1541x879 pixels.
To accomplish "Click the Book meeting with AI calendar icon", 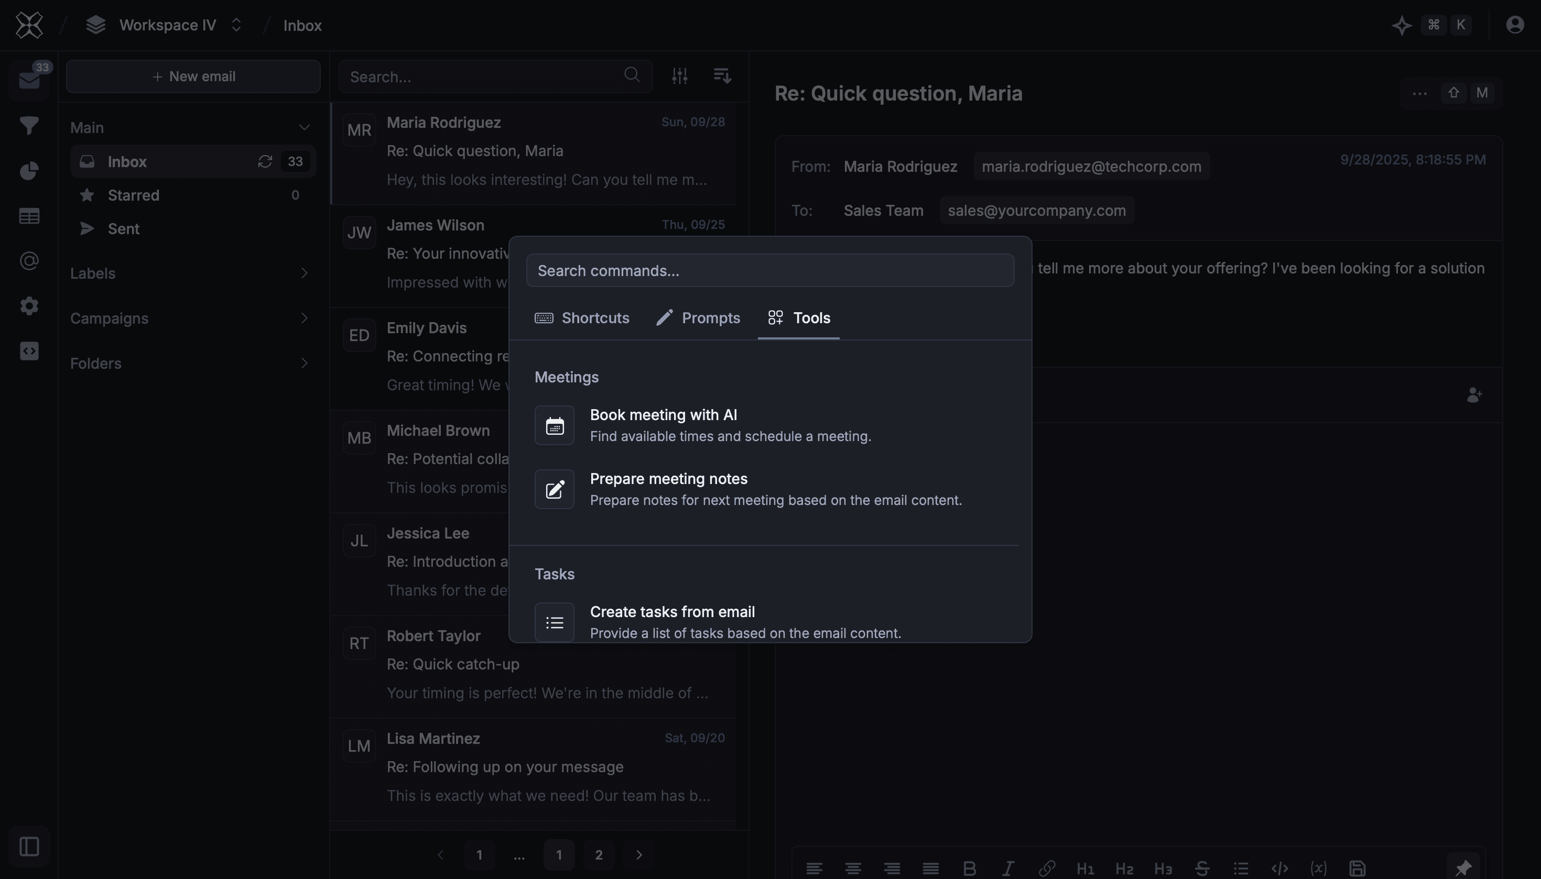I will [554, 425].
